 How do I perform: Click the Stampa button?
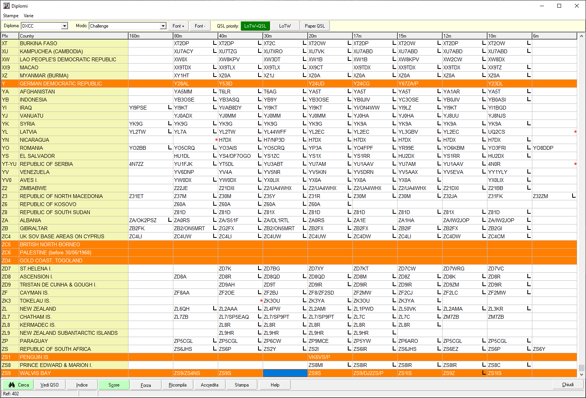(x=242, y=385)
